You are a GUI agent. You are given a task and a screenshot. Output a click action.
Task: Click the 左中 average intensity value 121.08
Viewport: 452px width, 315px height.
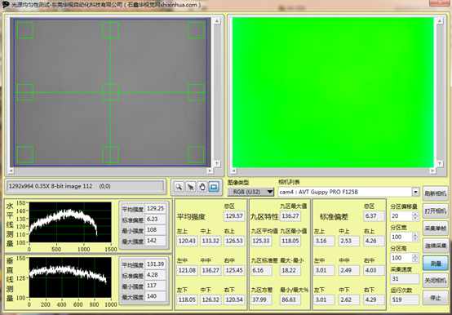coord(187,270)
